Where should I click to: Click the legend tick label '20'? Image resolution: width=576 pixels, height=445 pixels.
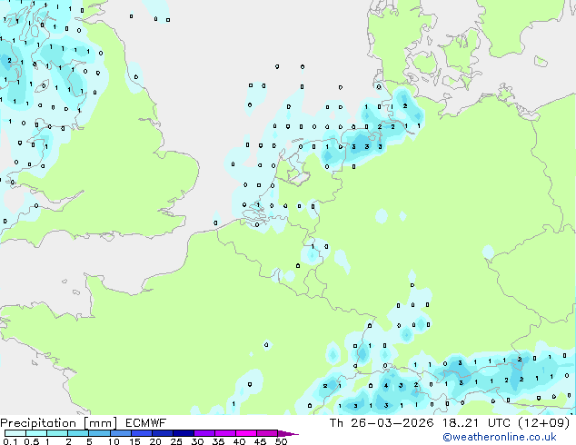tap(155, 441)
